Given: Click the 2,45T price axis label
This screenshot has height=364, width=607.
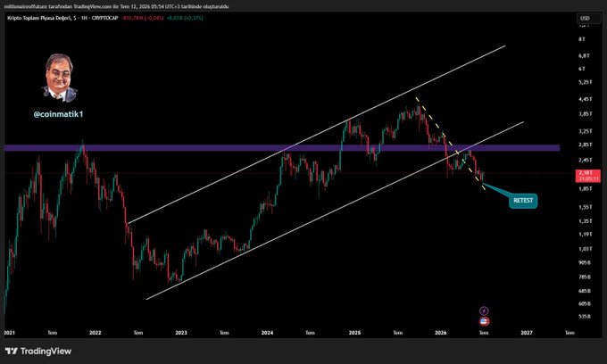Looking at the screenshot, I should (x=585, y=161).
